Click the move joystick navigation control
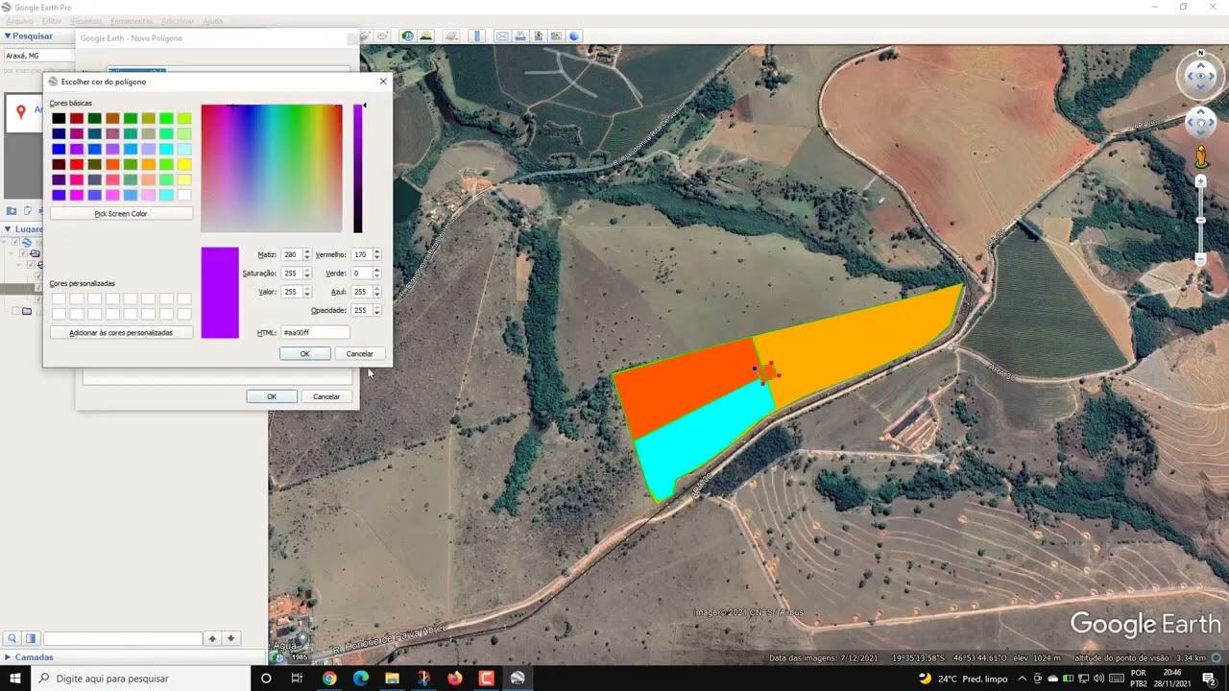 (1200, 122)
